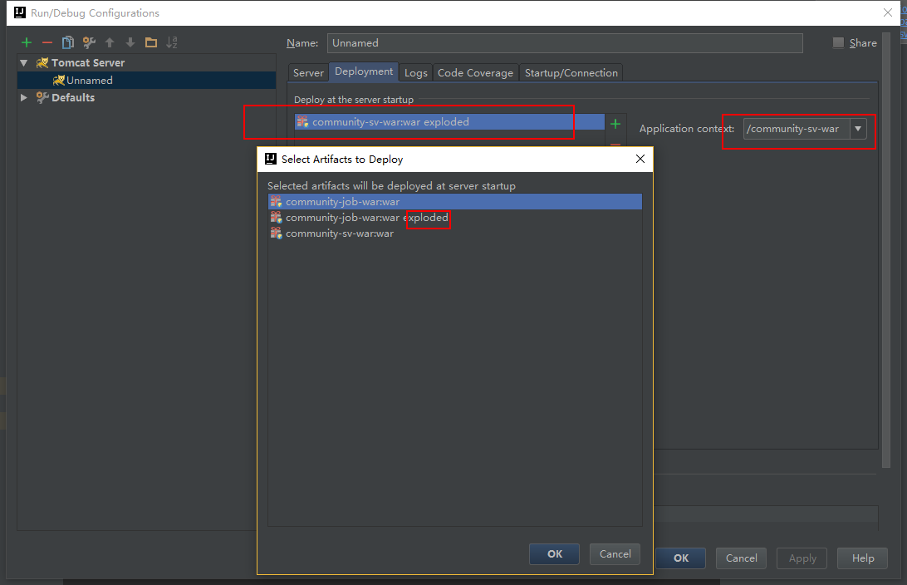Switch to the Server tab

click(x=308, y=73)
